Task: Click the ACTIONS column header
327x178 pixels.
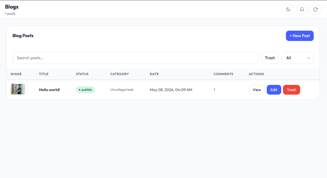Action: pos(256,74)
